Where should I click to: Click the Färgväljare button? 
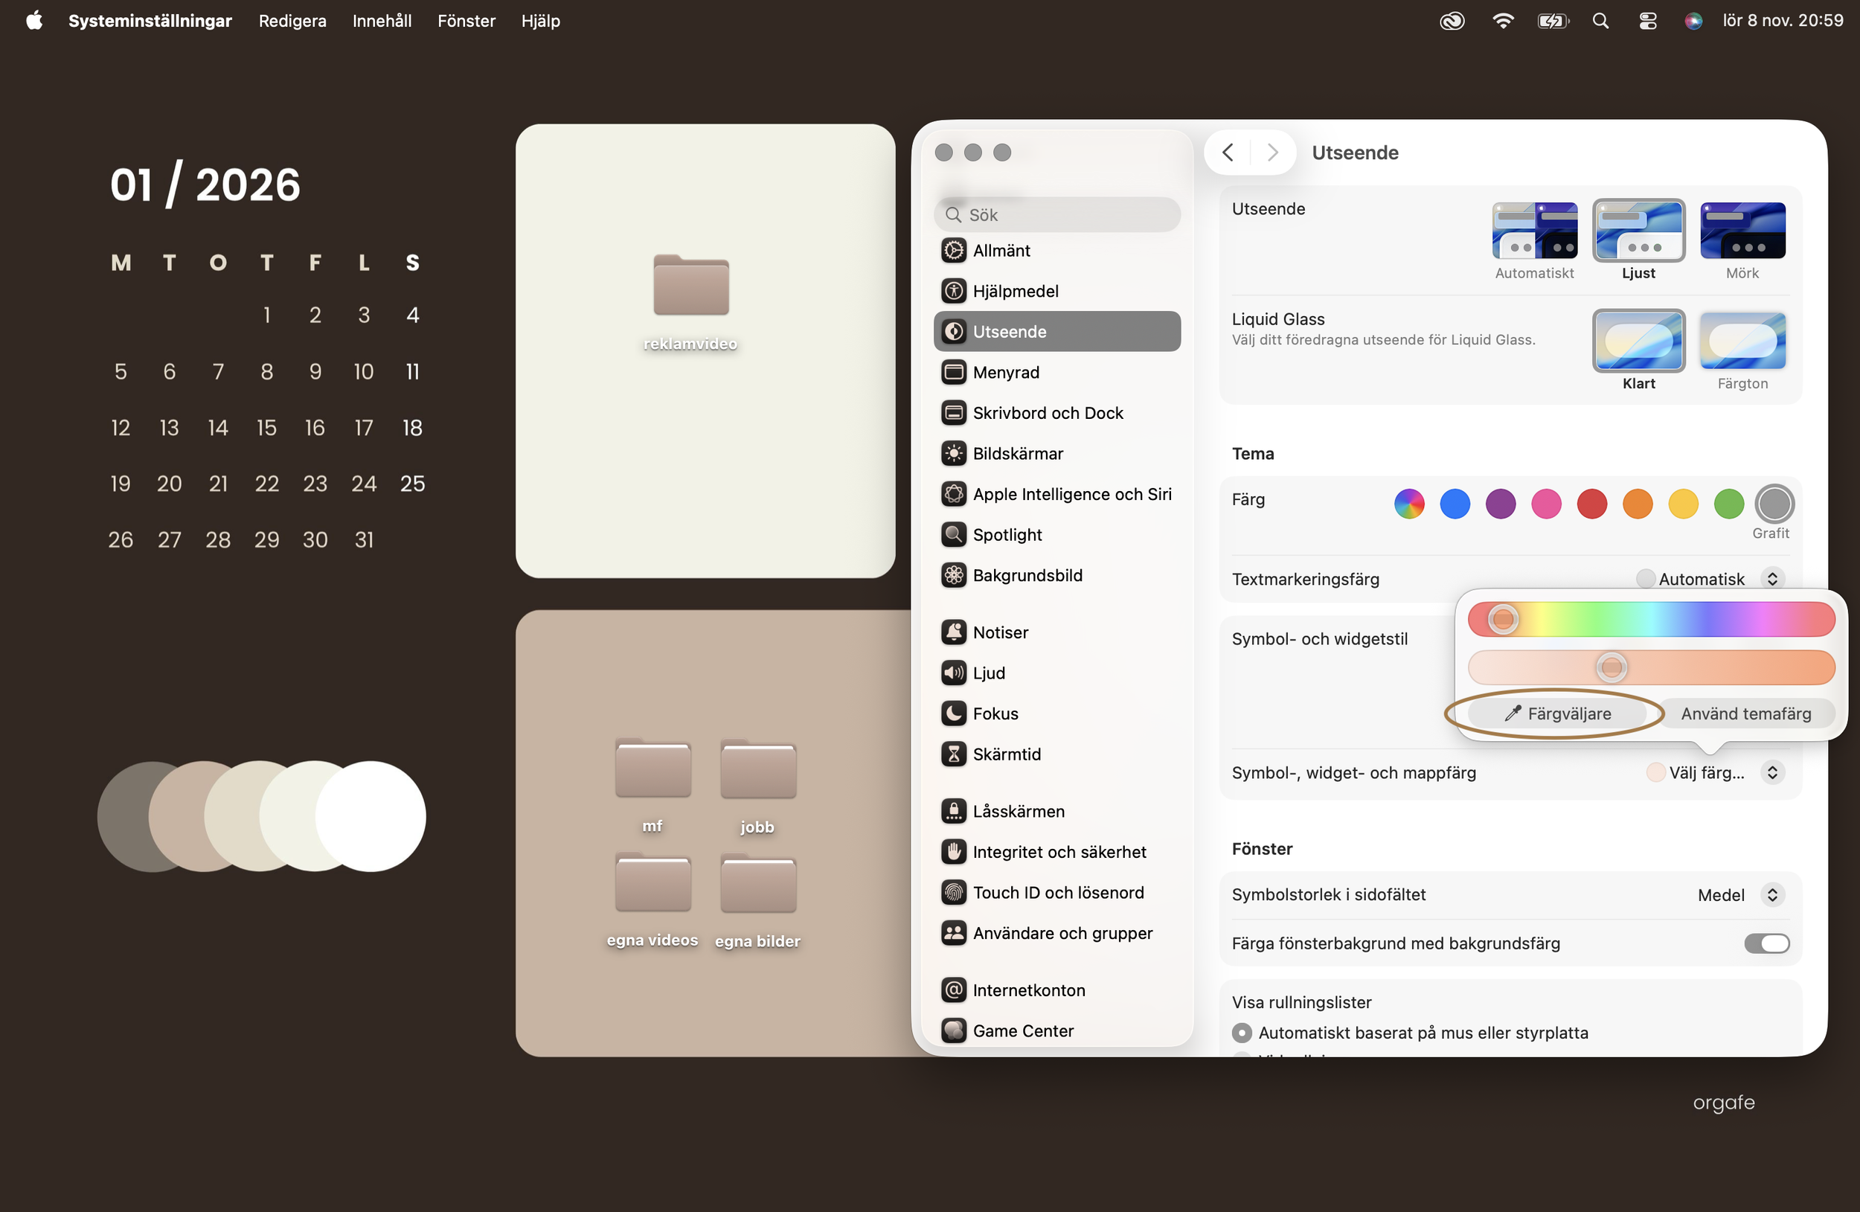1556,714
